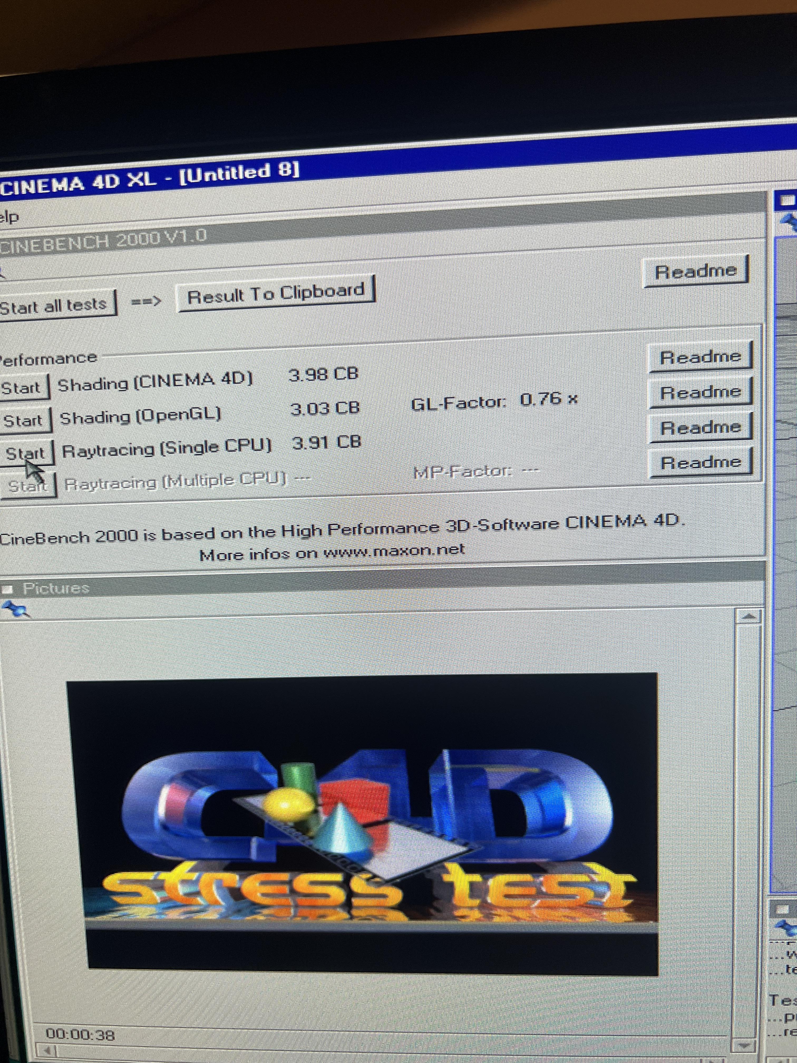
Task: Click Result To Clipboard button
Action: coord(276,294)
